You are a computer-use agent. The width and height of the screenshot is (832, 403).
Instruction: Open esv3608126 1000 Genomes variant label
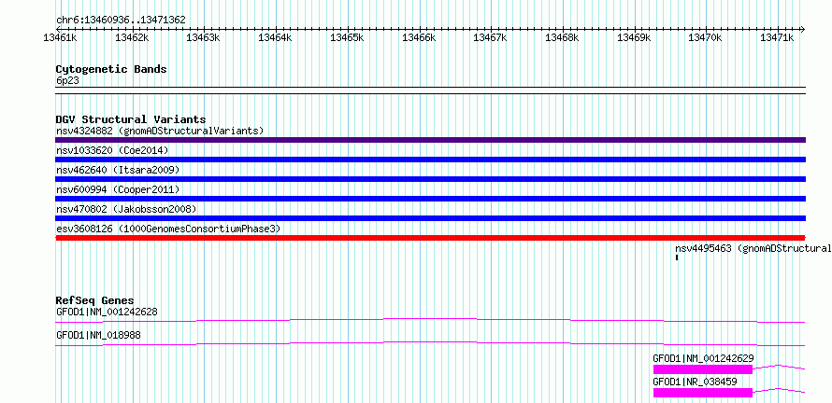pos(168,229)
